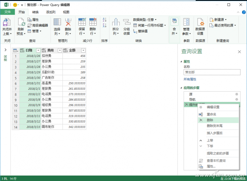Click the Remove Rows (删除行) icon
The height and width of the screenshot is (181, 247).
point(93,22)
